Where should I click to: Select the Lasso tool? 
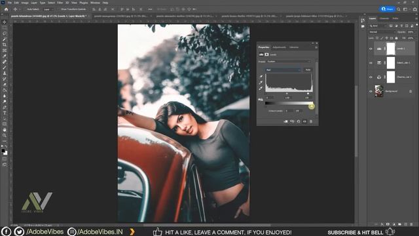(x=5, y=33)
